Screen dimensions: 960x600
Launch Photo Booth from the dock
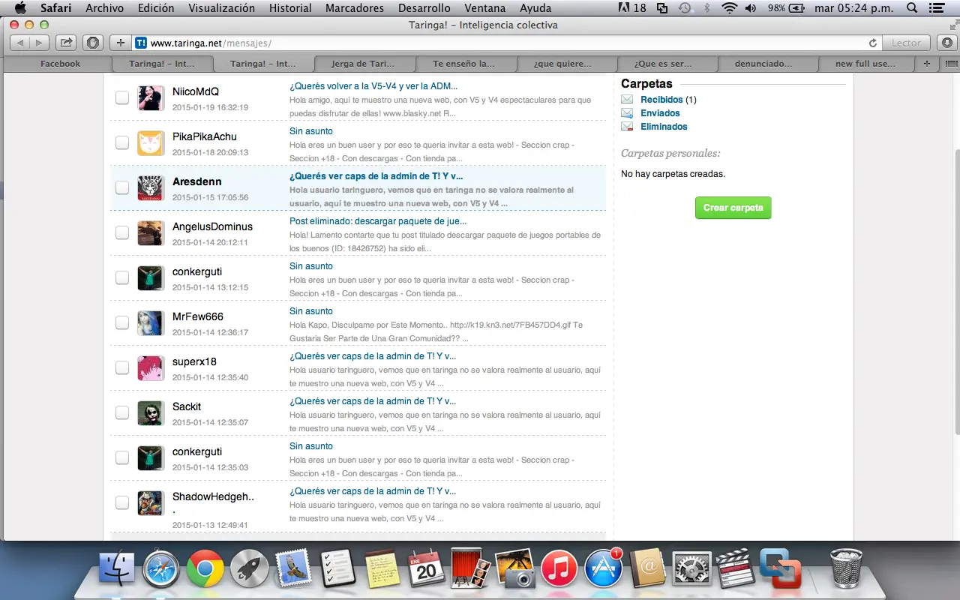point(470,568)
